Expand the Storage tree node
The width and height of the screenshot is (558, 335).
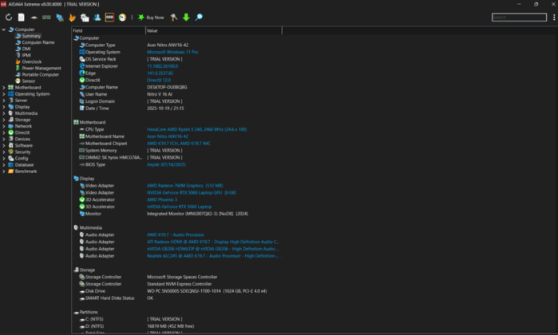point(4,120)
